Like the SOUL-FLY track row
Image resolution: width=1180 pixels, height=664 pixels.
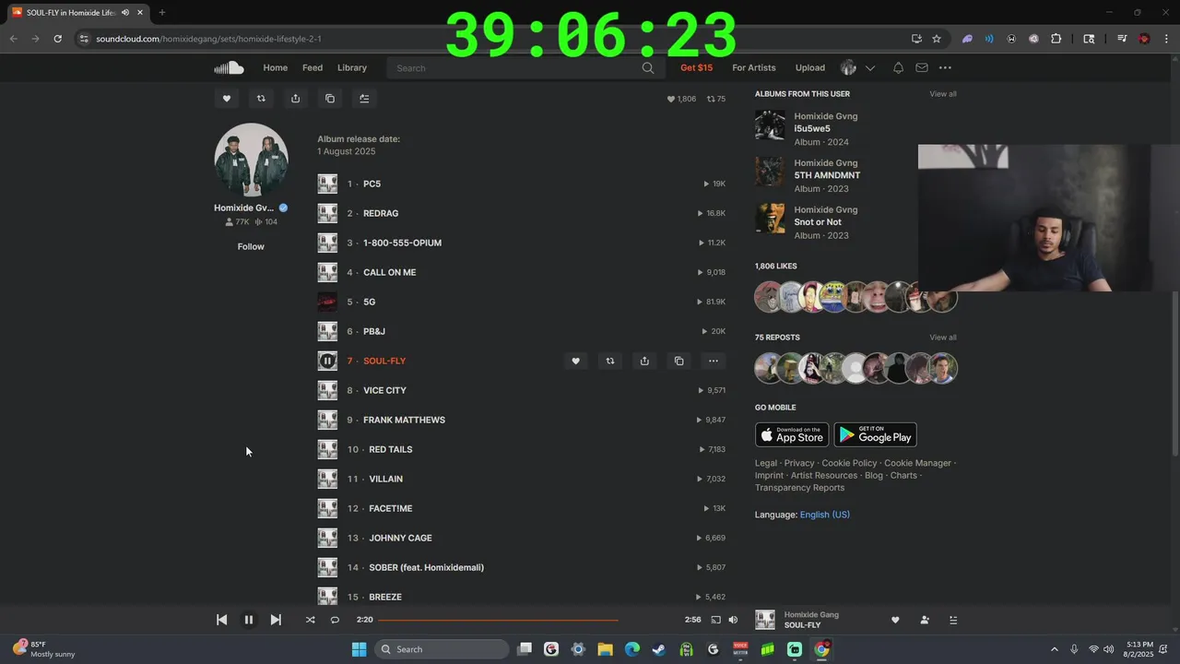coord(575,361)
